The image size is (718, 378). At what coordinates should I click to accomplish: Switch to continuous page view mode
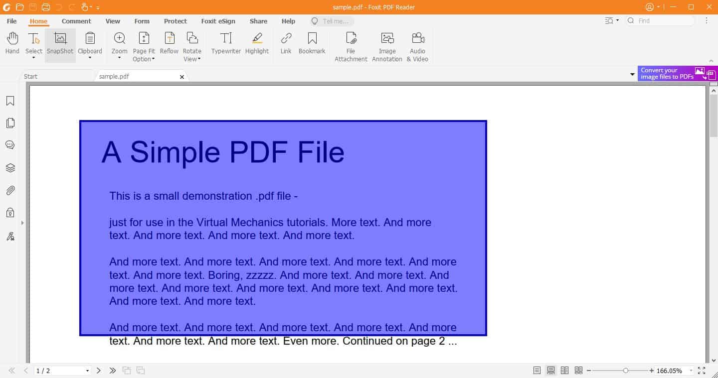(551, 371)
